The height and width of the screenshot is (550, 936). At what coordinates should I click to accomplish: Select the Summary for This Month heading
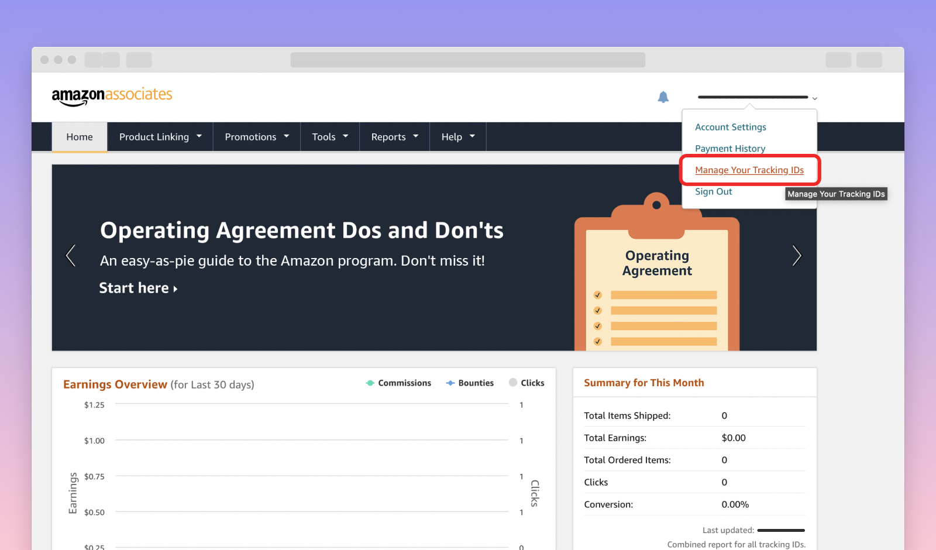click(644, 383)
